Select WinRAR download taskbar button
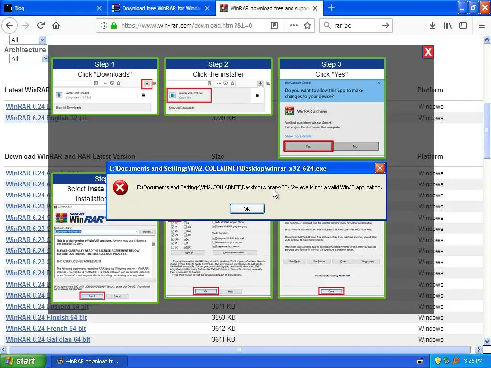Screen dimensions: 491x368 (89, 361)
